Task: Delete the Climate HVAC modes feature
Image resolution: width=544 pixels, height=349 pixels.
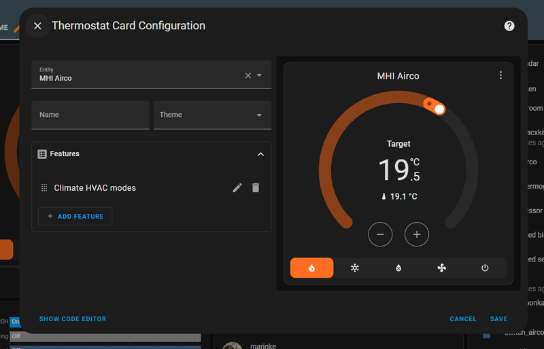Action: (256, 188)
